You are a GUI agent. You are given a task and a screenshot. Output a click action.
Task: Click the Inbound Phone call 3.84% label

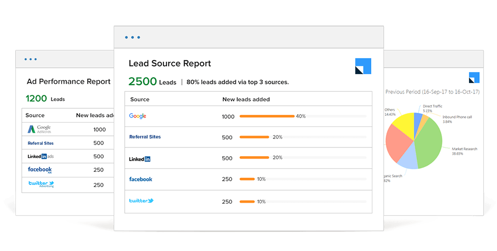coord(457,119)
